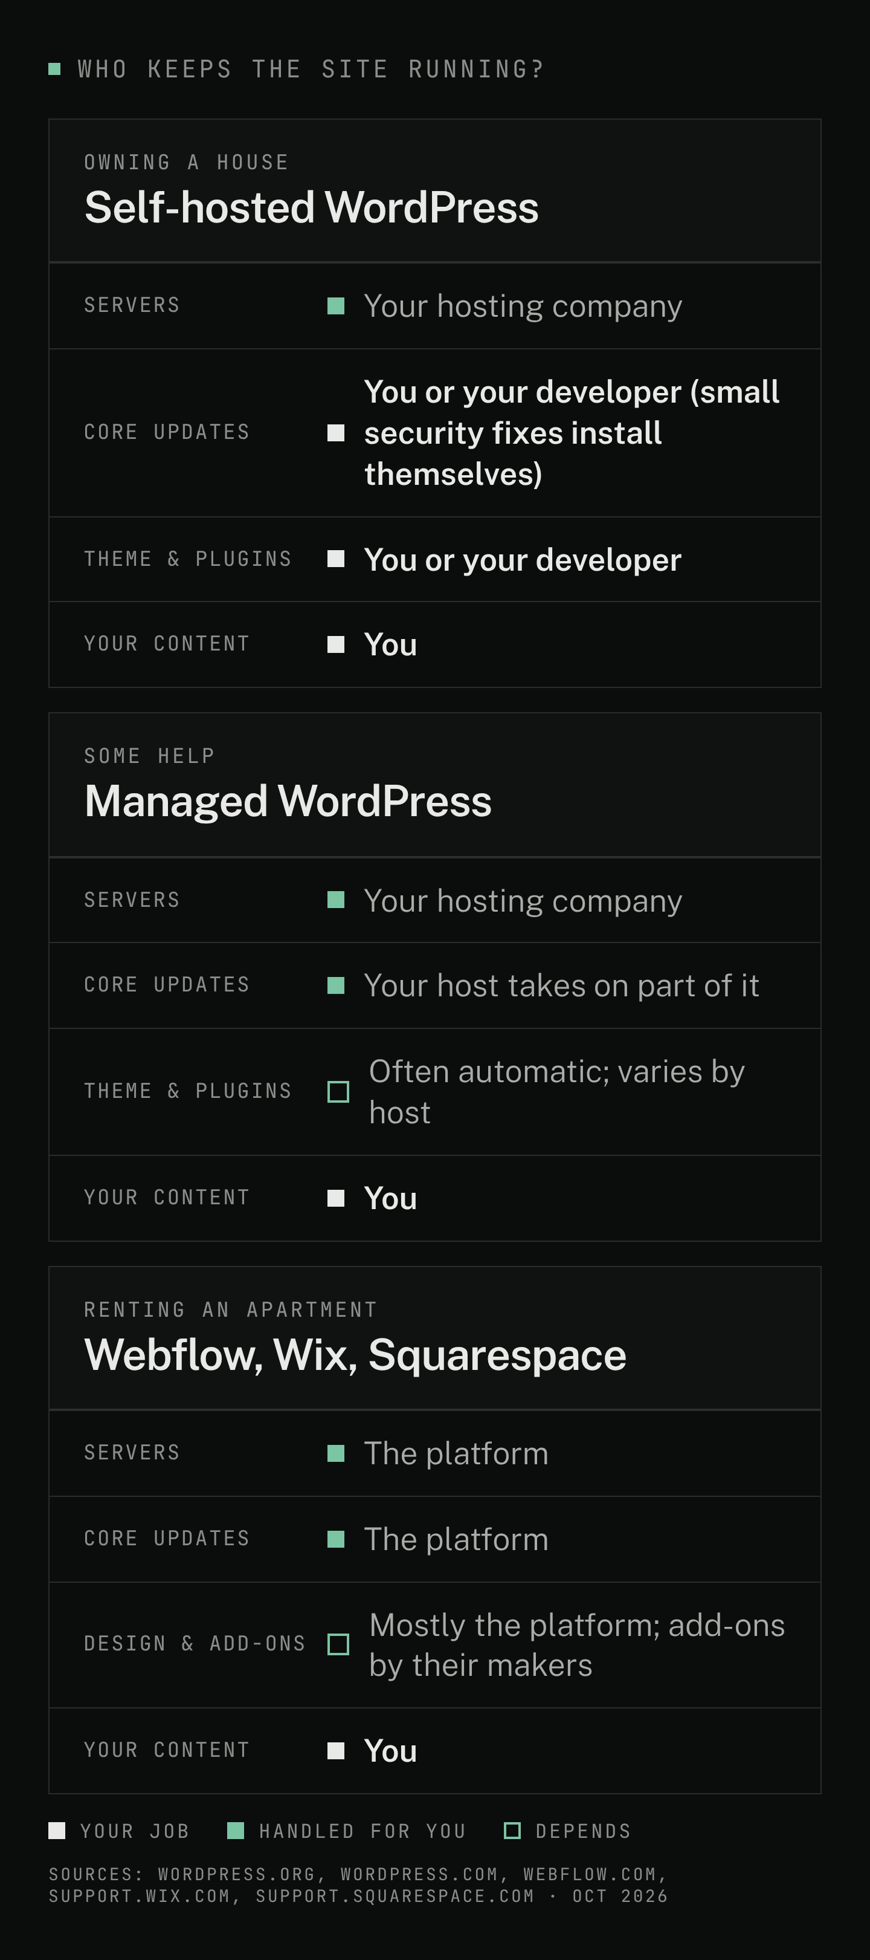The height and width of the screenshot is (1960, 870).
Task: Click the green marker in Self-hosted WordPress Servers row
Action: [335, 306]
